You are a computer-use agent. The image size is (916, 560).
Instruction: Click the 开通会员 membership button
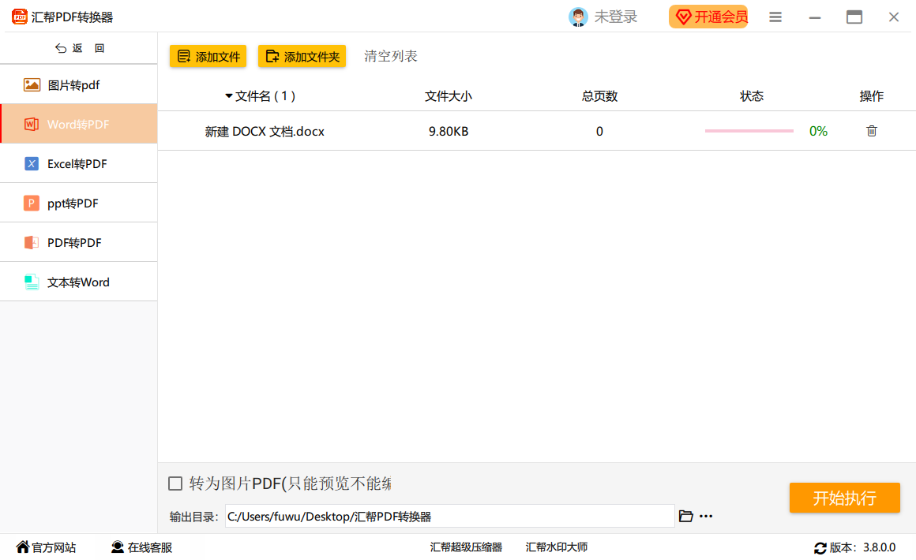708,17
